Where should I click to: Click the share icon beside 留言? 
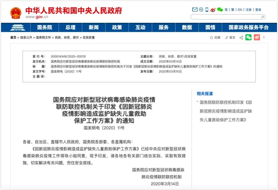[x=241, y=38]
